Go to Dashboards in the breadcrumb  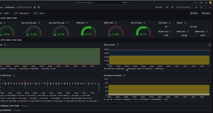(10, 7)
